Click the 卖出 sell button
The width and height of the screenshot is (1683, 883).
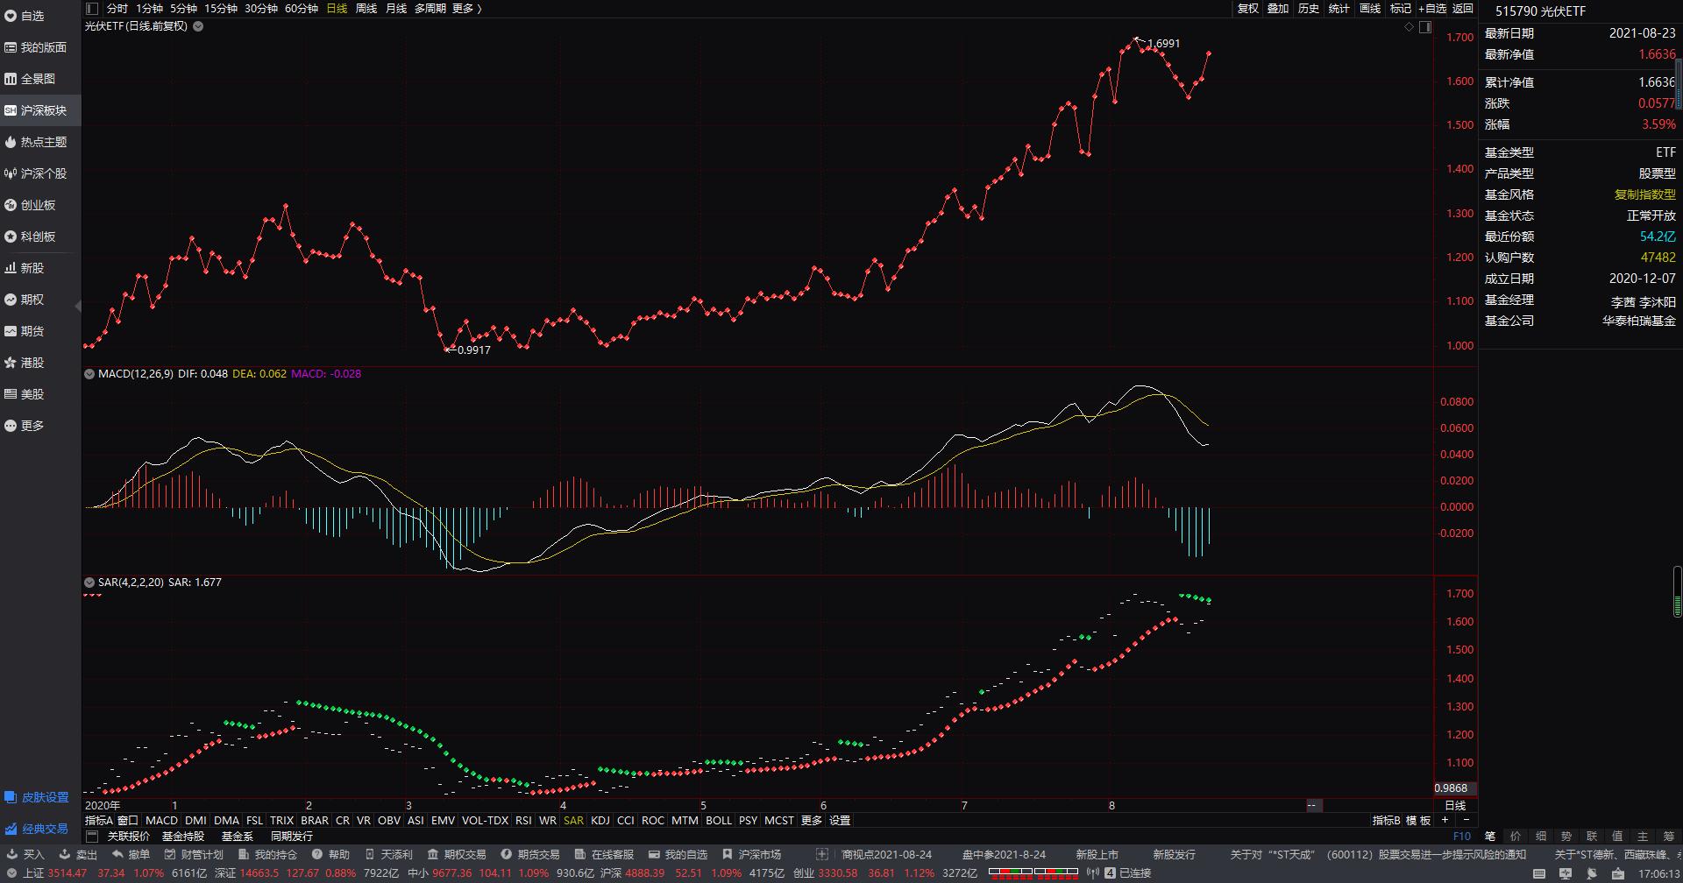click(78, 854)
